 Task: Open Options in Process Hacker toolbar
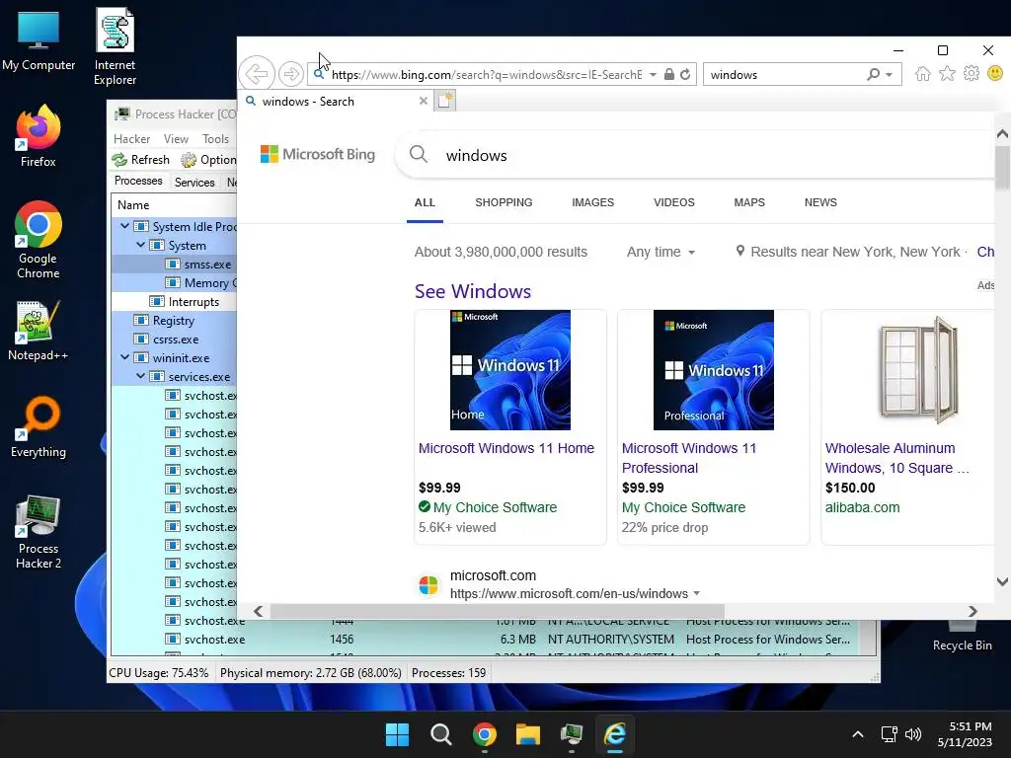[207, 159]
